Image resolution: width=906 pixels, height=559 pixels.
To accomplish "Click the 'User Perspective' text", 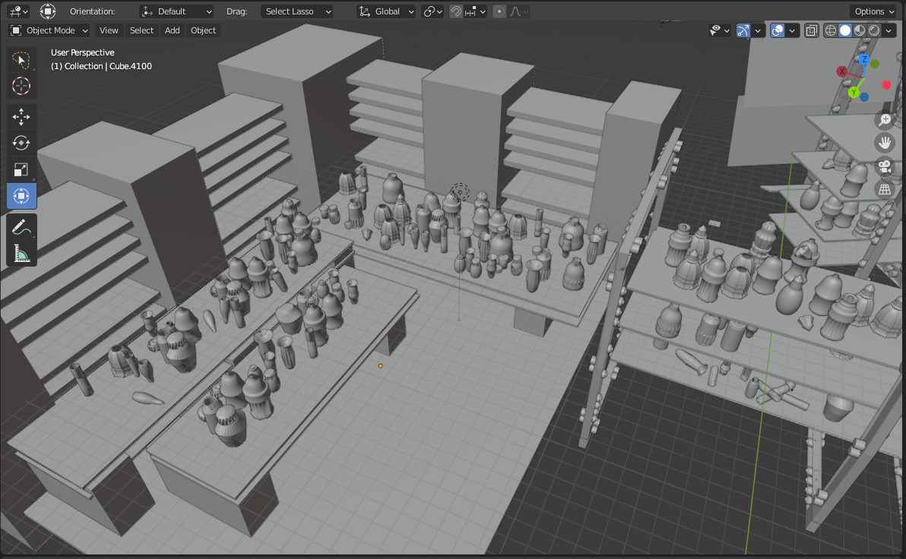I will (x=83, y=52).
